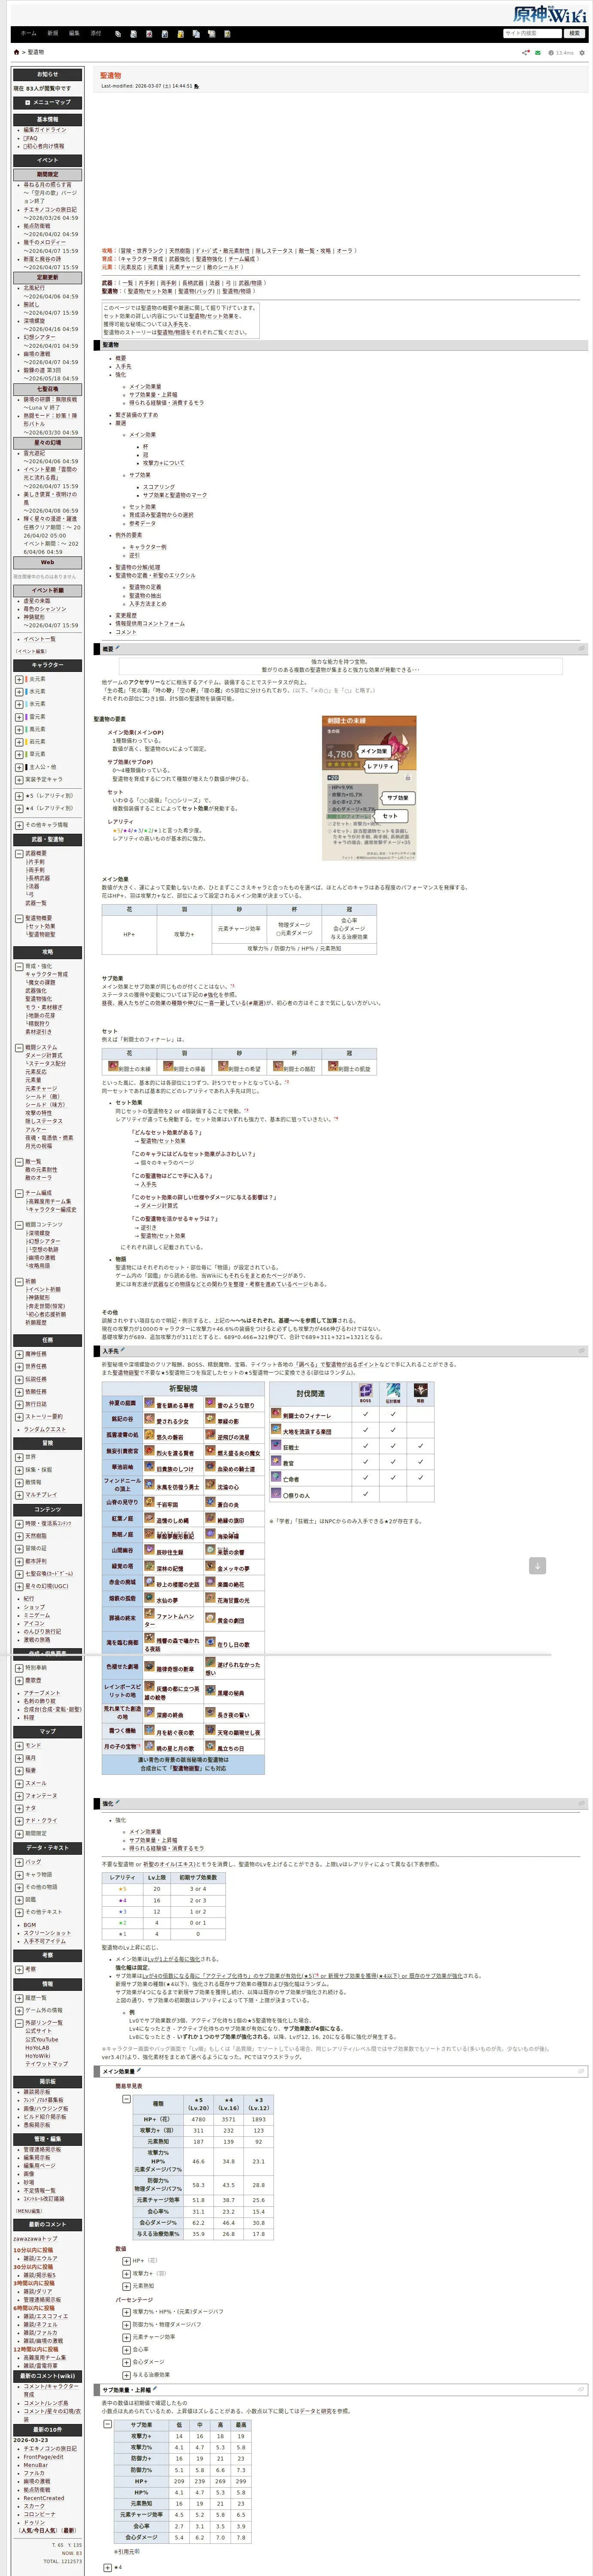593x2576 pixels.
Task: Open the 武器一覧 sidebar link
Action: (x=35, y=903)
